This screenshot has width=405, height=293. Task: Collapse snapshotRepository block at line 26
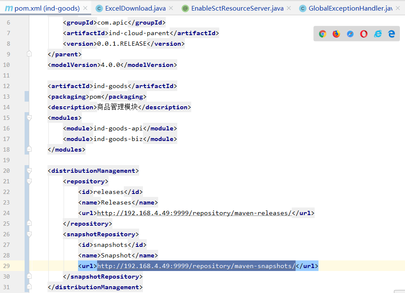point(29,234)
